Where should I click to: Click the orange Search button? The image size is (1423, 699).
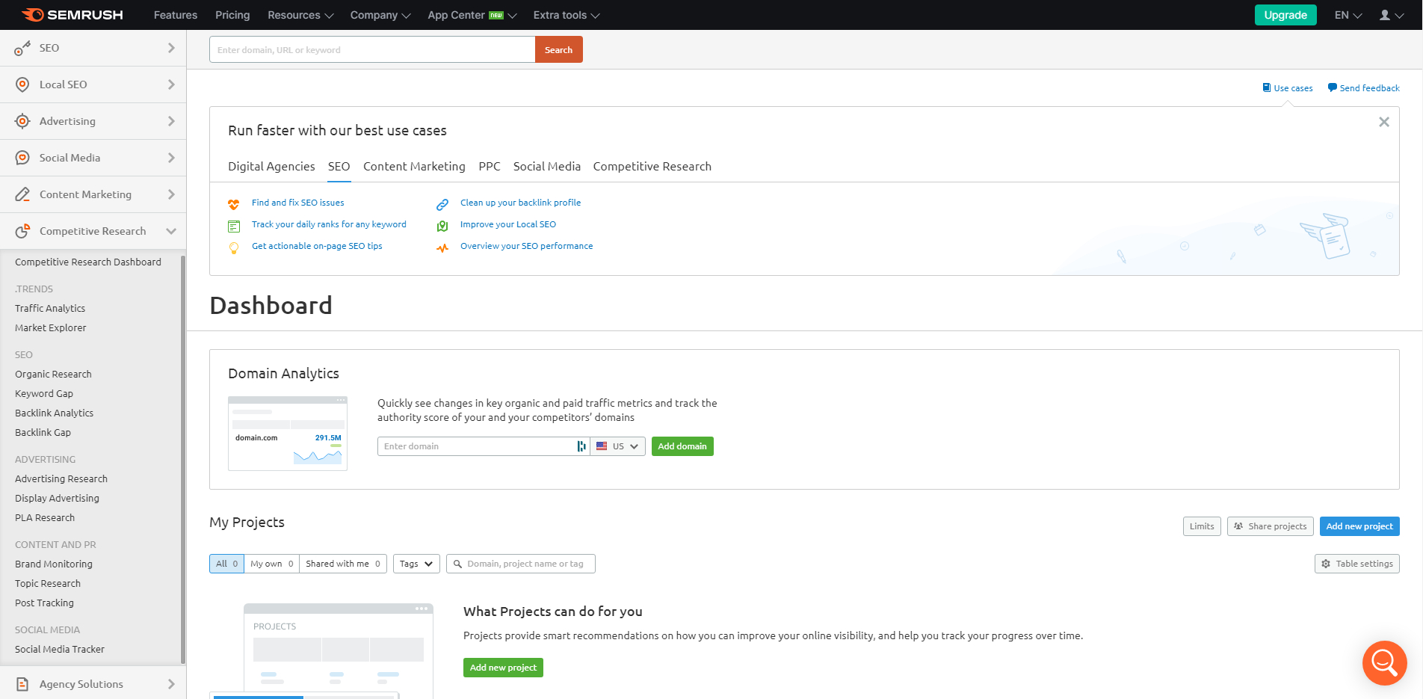pos(558,49)
